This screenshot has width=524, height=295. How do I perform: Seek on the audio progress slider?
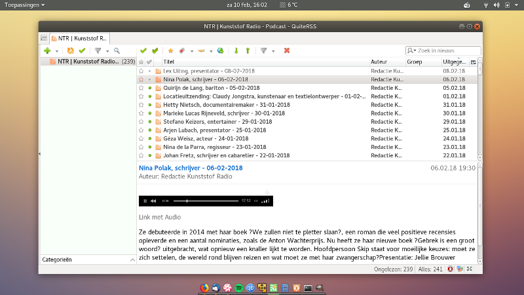(206, 201)
